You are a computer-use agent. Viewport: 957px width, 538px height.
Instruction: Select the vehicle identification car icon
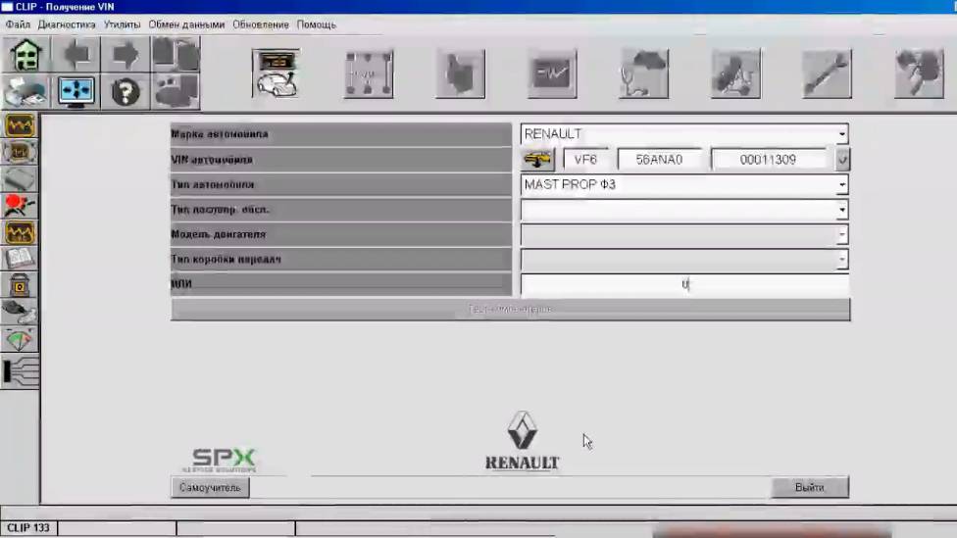point(277,73)
